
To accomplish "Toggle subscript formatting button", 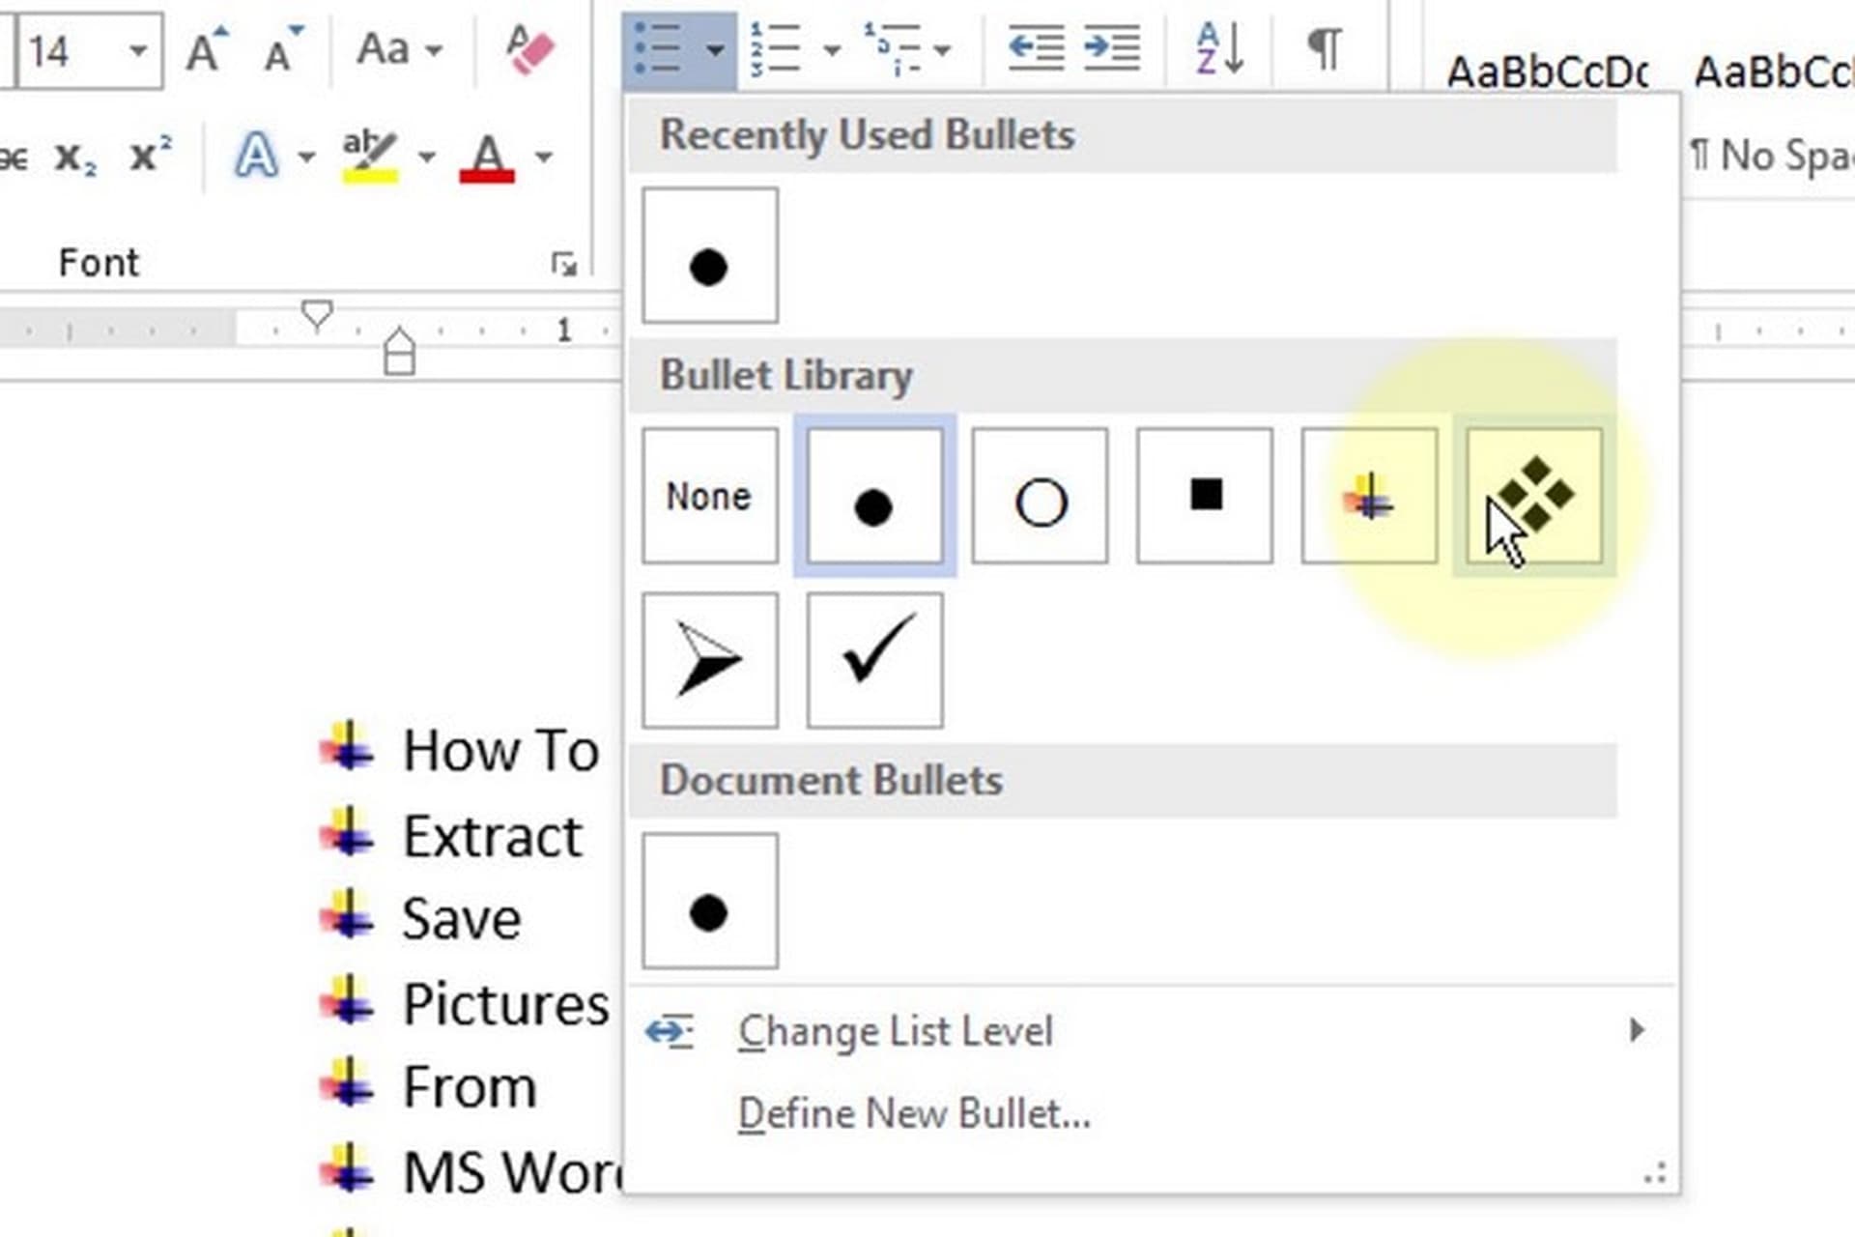I will tap(76, 156).
